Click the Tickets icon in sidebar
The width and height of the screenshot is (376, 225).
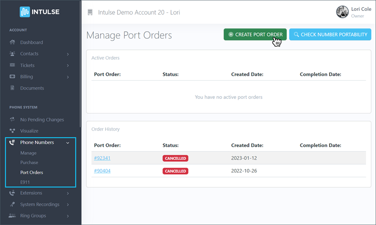[12, 65]
